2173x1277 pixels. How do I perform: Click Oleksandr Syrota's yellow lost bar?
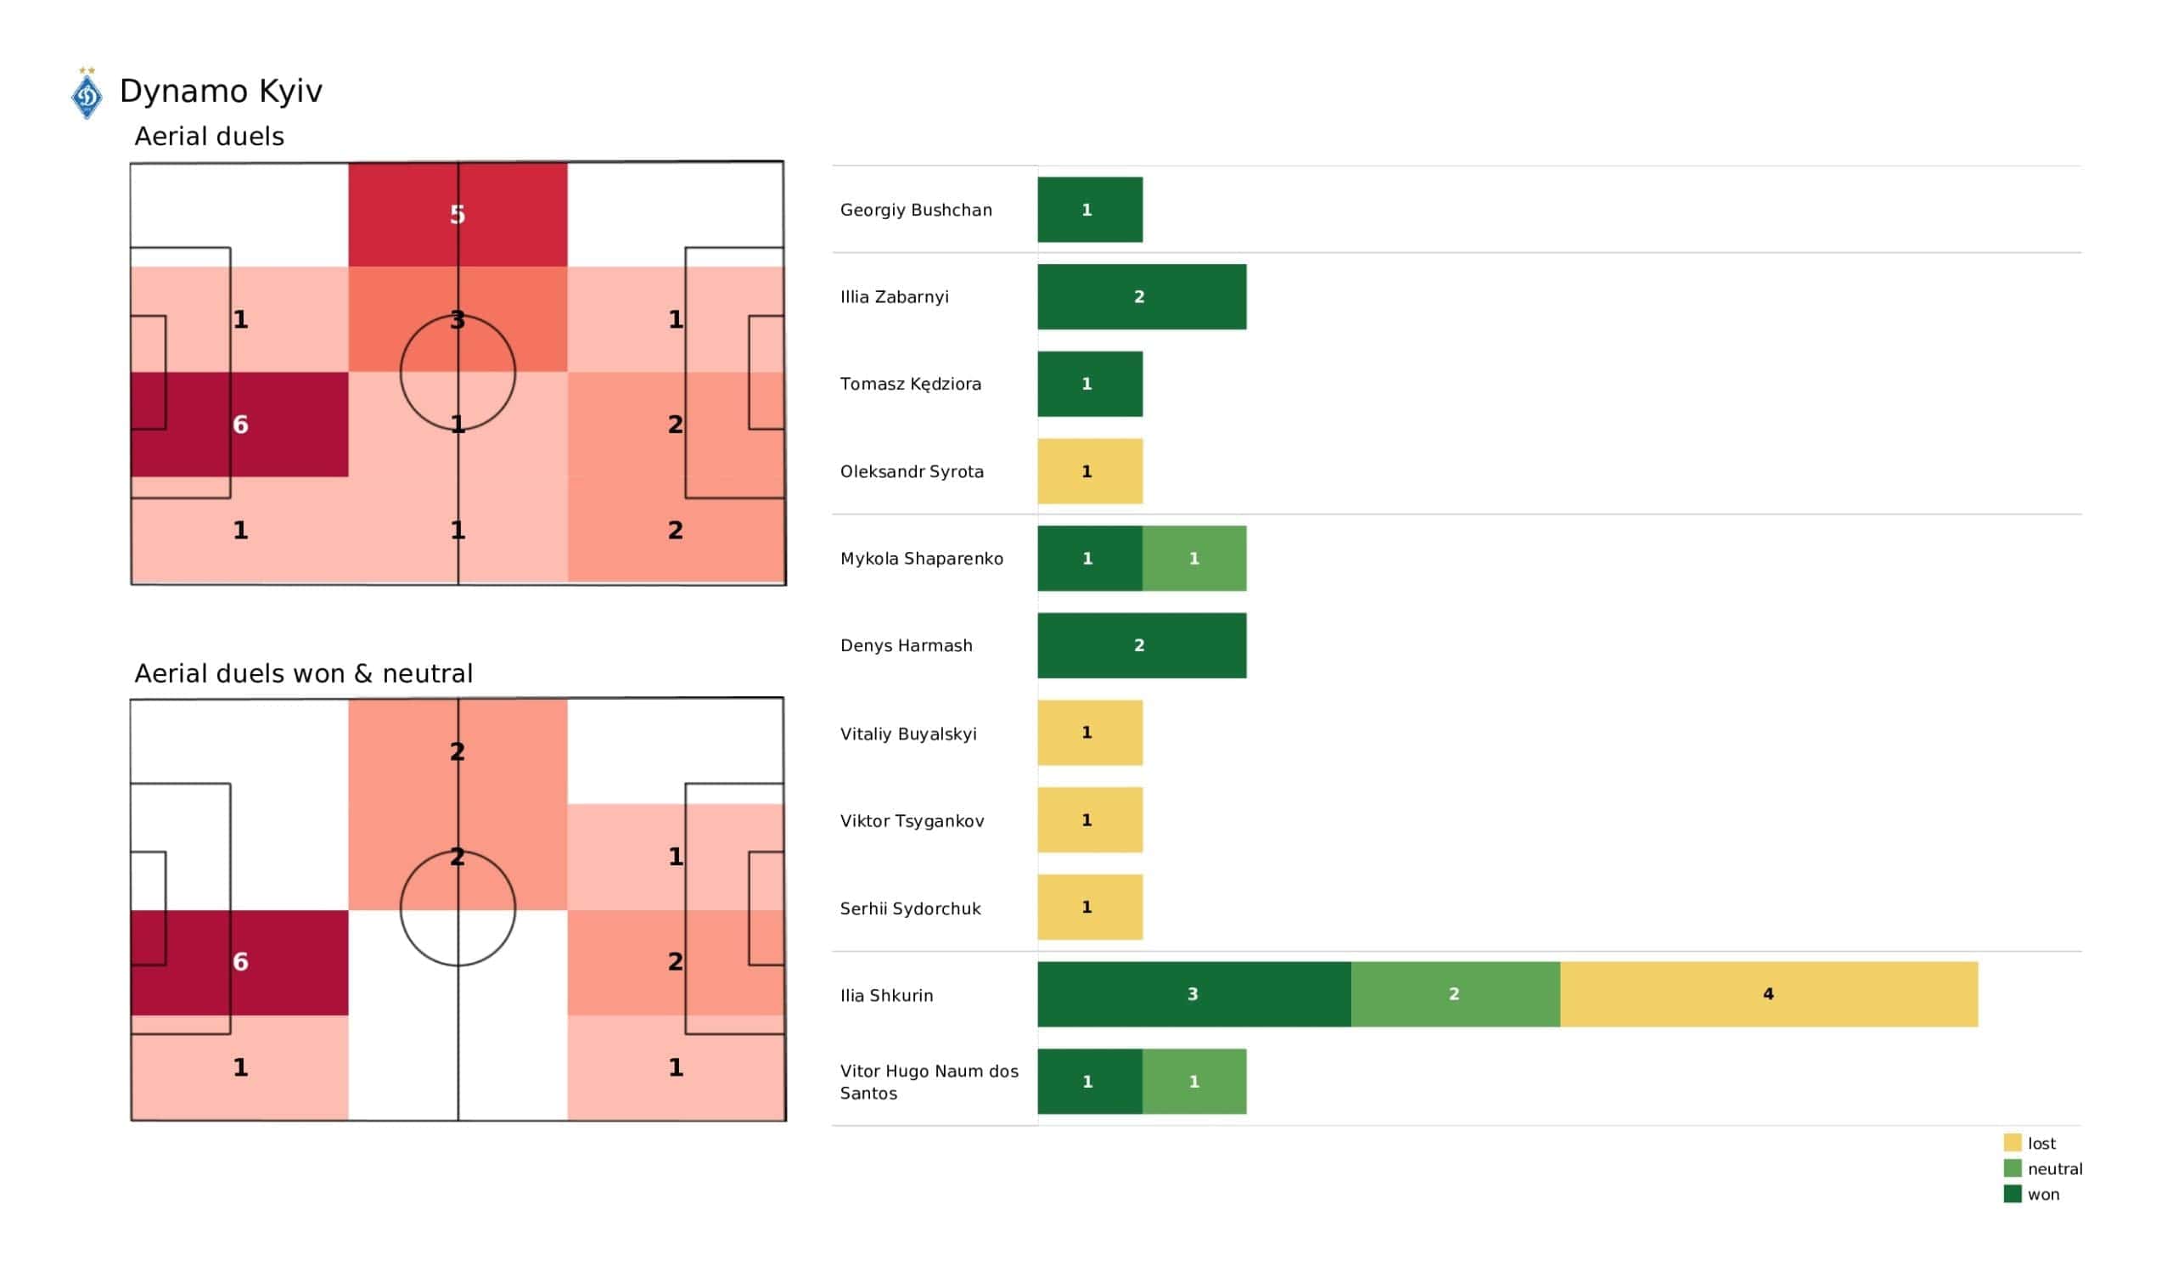click(x=1089, y=471)
